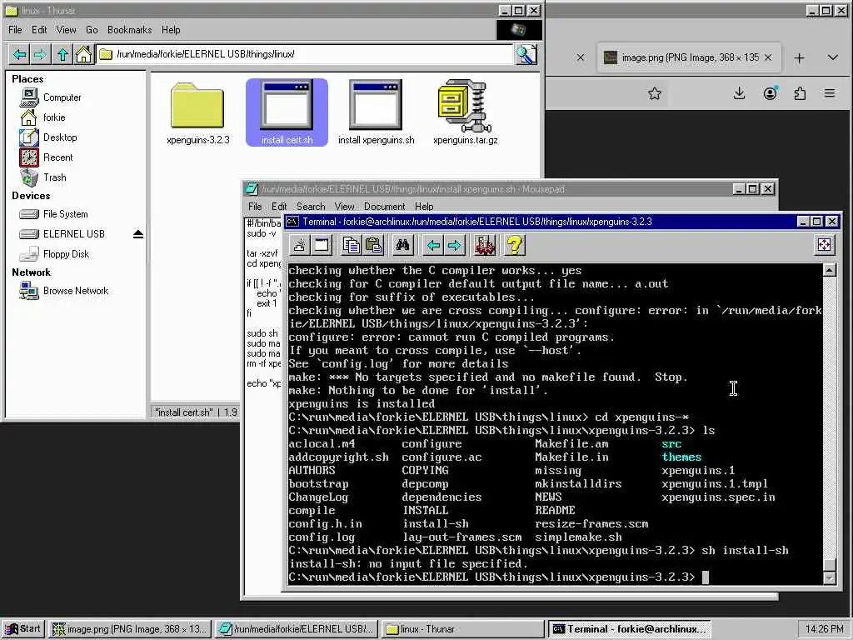Switch to linux - Thunar taskbar item
The width and height of the screenshot is (853, 640).
462,629
